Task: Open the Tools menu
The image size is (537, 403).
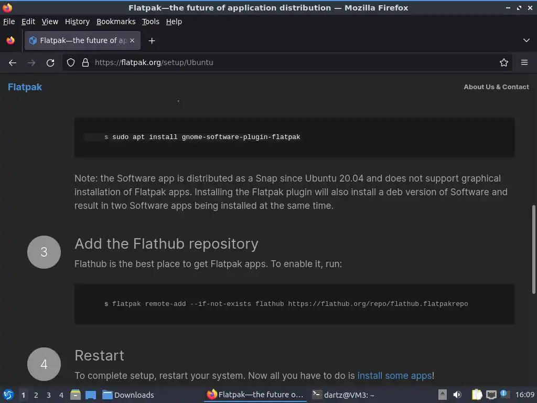Action: [x=151, y=22]
